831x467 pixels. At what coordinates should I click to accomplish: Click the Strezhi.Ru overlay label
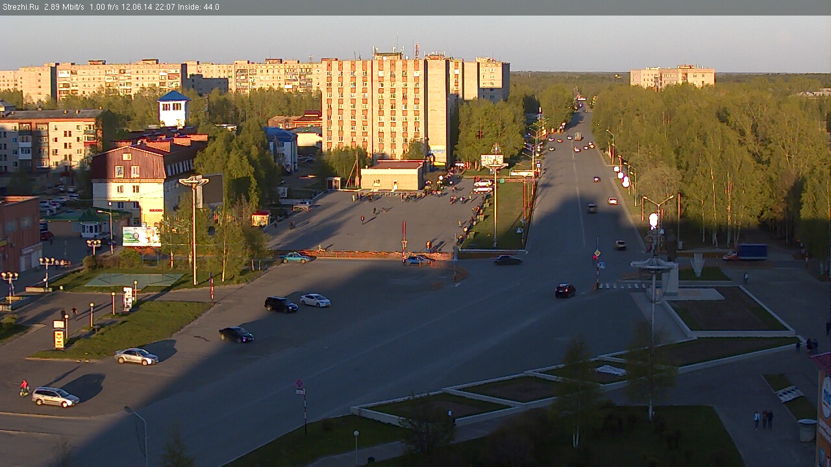[x=20, y=7]
